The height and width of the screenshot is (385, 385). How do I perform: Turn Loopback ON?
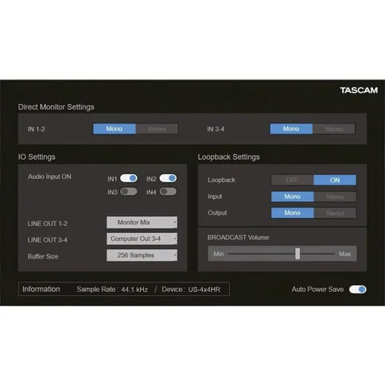coord(335,180)
